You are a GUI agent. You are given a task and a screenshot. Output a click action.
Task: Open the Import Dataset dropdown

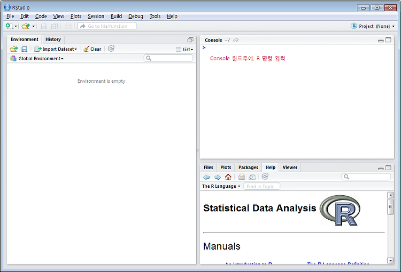[x=56, y=49]
